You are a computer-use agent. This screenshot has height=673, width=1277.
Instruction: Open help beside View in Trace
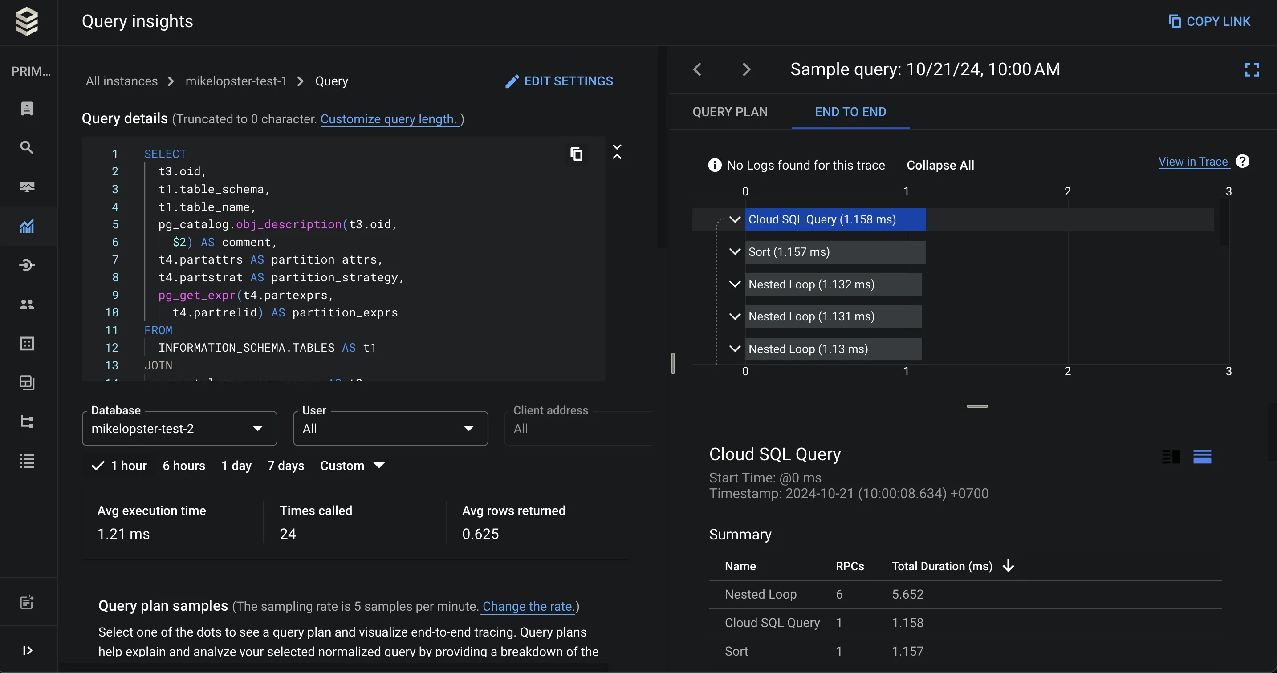(x=1242, y=162)
